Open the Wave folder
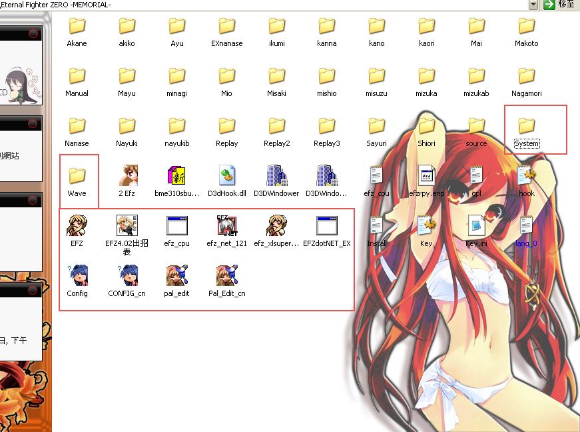580x432 pixels. coord(77,176)
